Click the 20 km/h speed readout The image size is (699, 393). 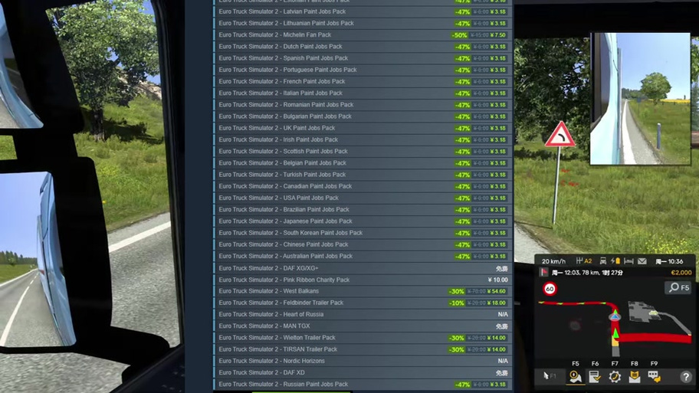click(x=553, y=261)
